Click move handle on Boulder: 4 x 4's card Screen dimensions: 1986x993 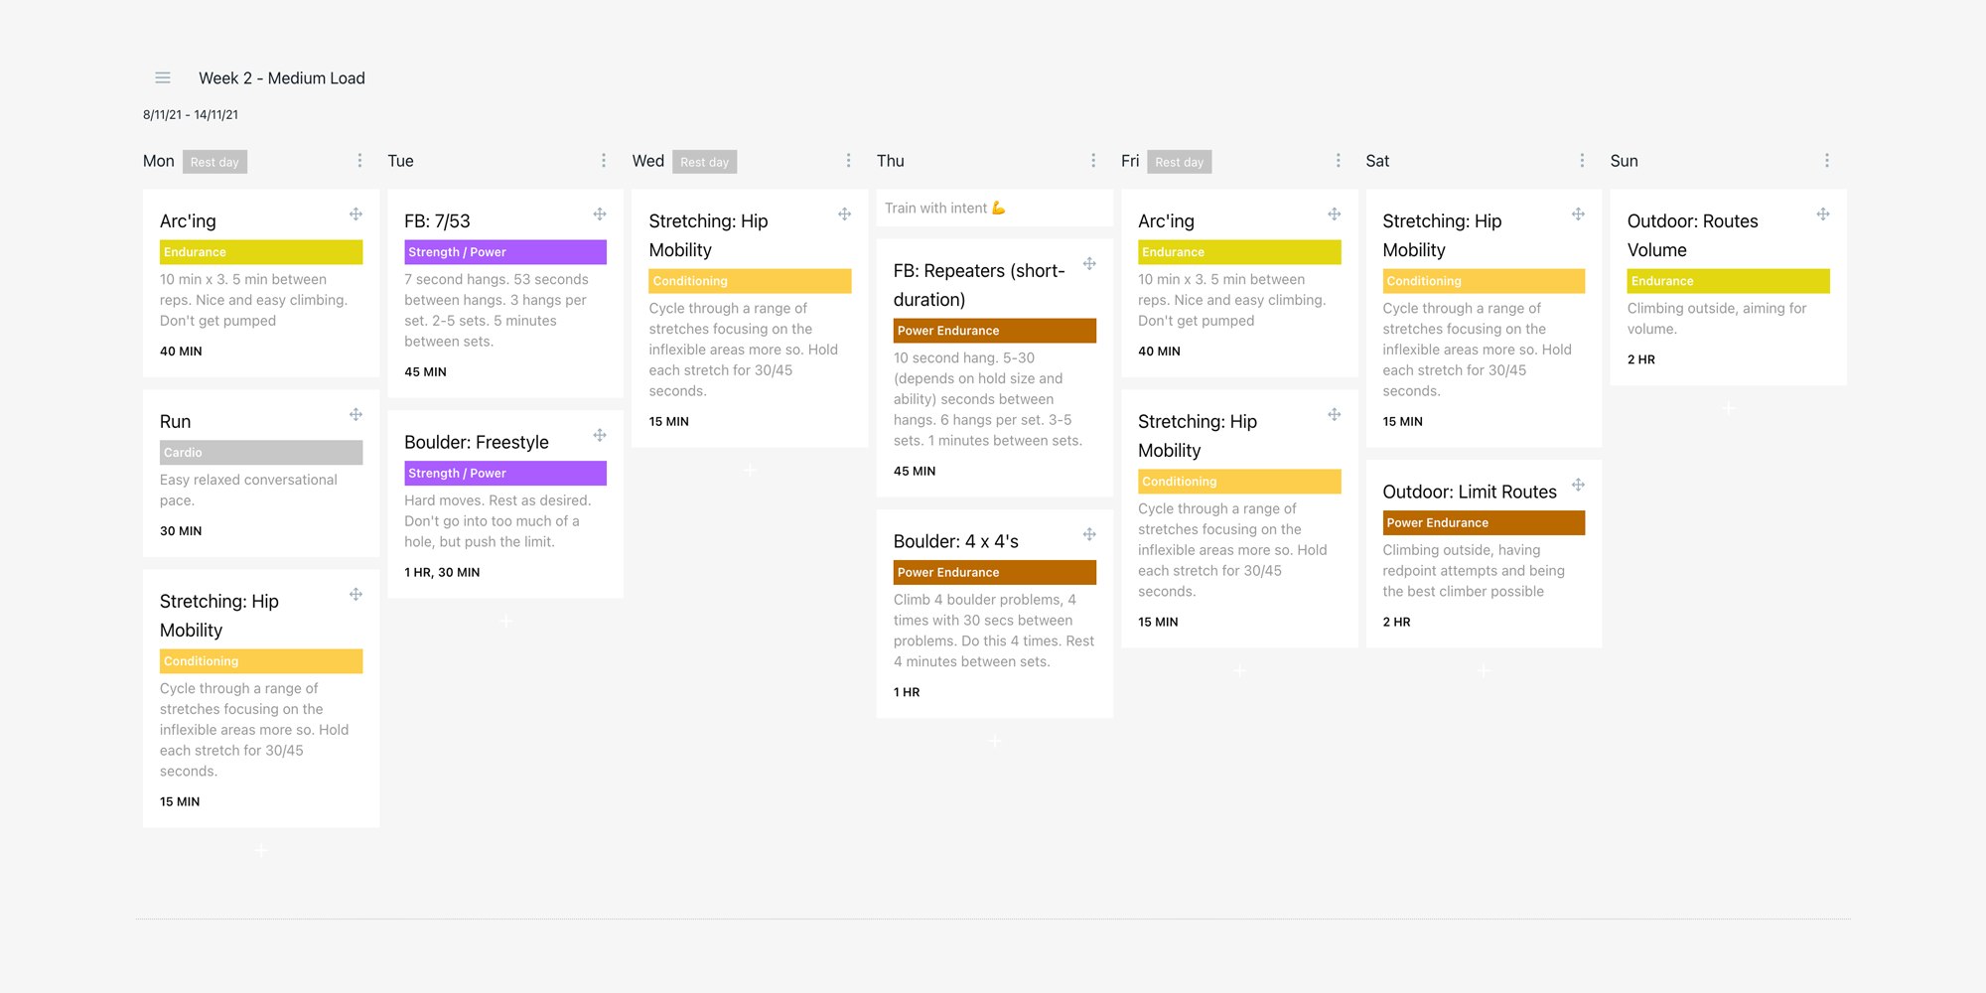pyautogui.click(x=1089, y=534)
